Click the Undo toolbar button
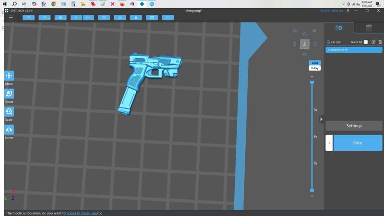Screen dimensions: 384x216 coord(76,18)
